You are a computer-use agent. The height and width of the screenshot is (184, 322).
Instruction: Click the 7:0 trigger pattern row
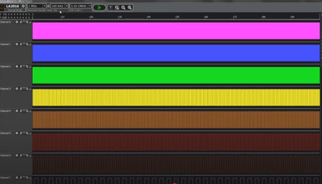(16, 14)
